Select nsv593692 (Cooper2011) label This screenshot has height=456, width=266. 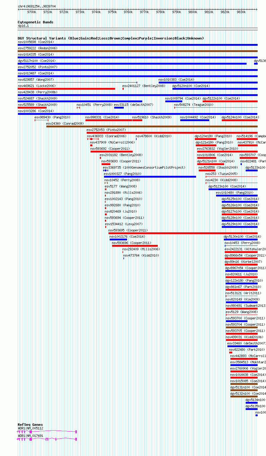pos(110,149)
